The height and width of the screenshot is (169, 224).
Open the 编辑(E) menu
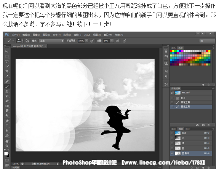tap(26, 35)
